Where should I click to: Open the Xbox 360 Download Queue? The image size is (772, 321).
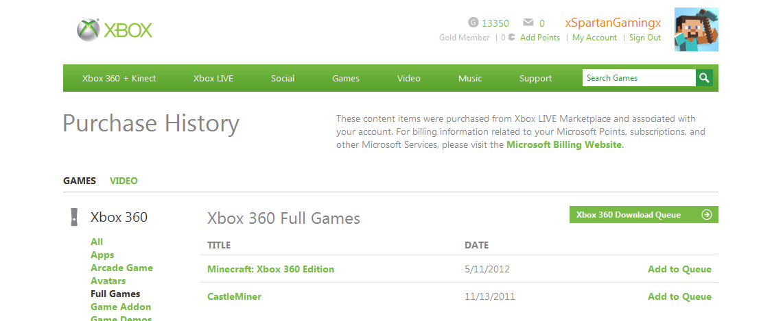click(629, 215)
